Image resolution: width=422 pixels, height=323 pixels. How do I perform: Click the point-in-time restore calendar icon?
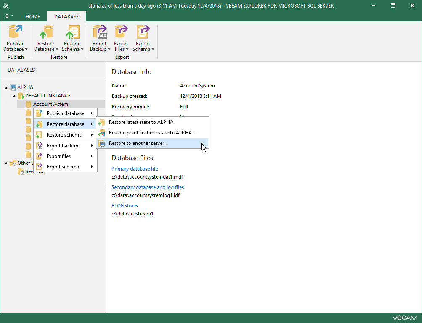(101, 133)
